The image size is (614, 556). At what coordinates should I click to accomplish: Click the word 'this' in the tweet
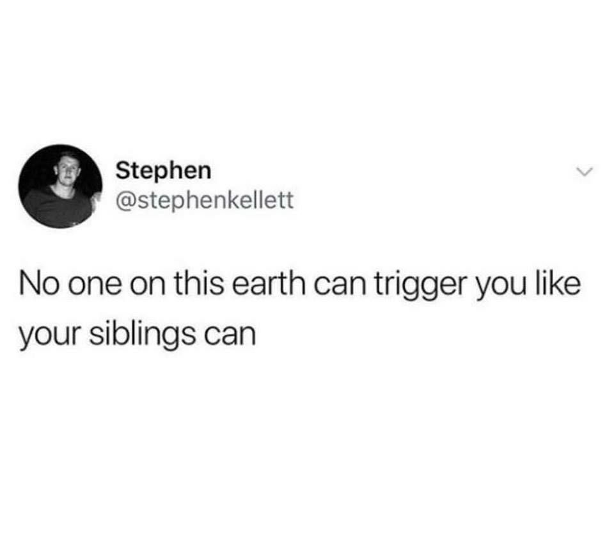click(x=200, y=285)
